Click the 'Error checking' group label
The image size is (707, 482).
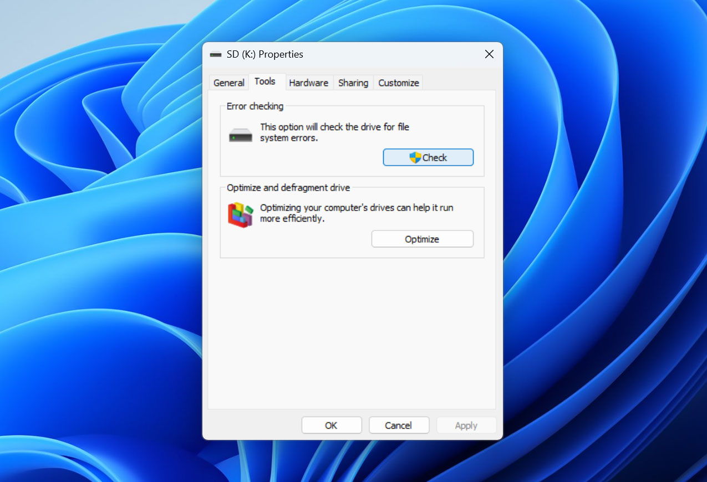pyautogui.click(x=255, y=106)
